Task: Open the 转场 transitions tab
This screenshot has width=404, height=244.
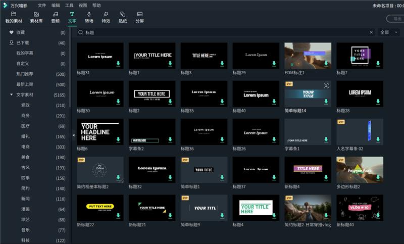Action: click(x=89, y=17)
